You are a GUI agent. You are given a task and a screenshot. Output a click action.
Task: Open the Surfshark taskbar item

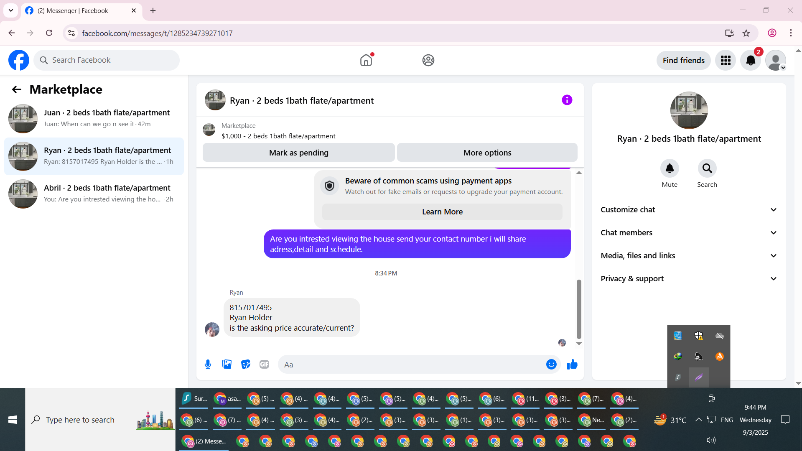[x=194, y=399]
